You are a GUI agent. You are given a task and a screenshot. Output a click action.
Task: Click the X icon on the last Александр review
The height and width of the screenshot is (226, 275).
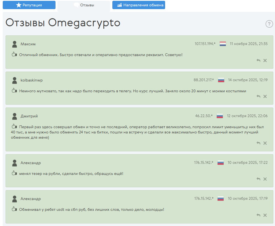click(265, 215)
